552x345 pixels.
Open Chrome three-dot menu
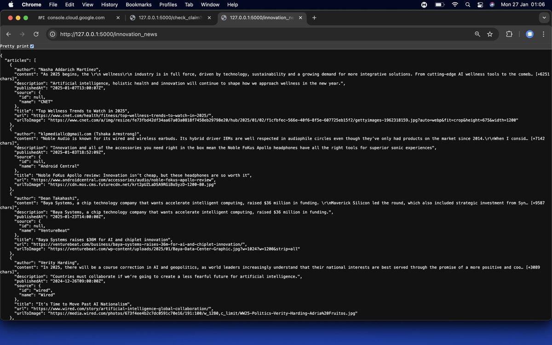[x=543, y=34]
